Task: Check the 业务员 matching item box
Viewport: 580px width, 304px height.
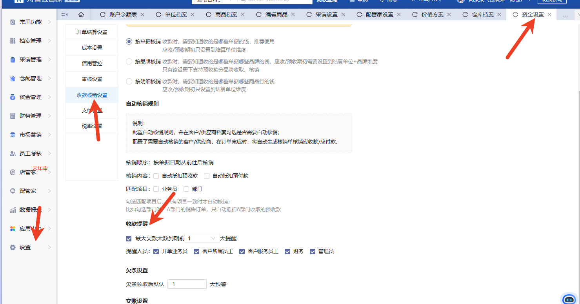Action: coord(156,189)
